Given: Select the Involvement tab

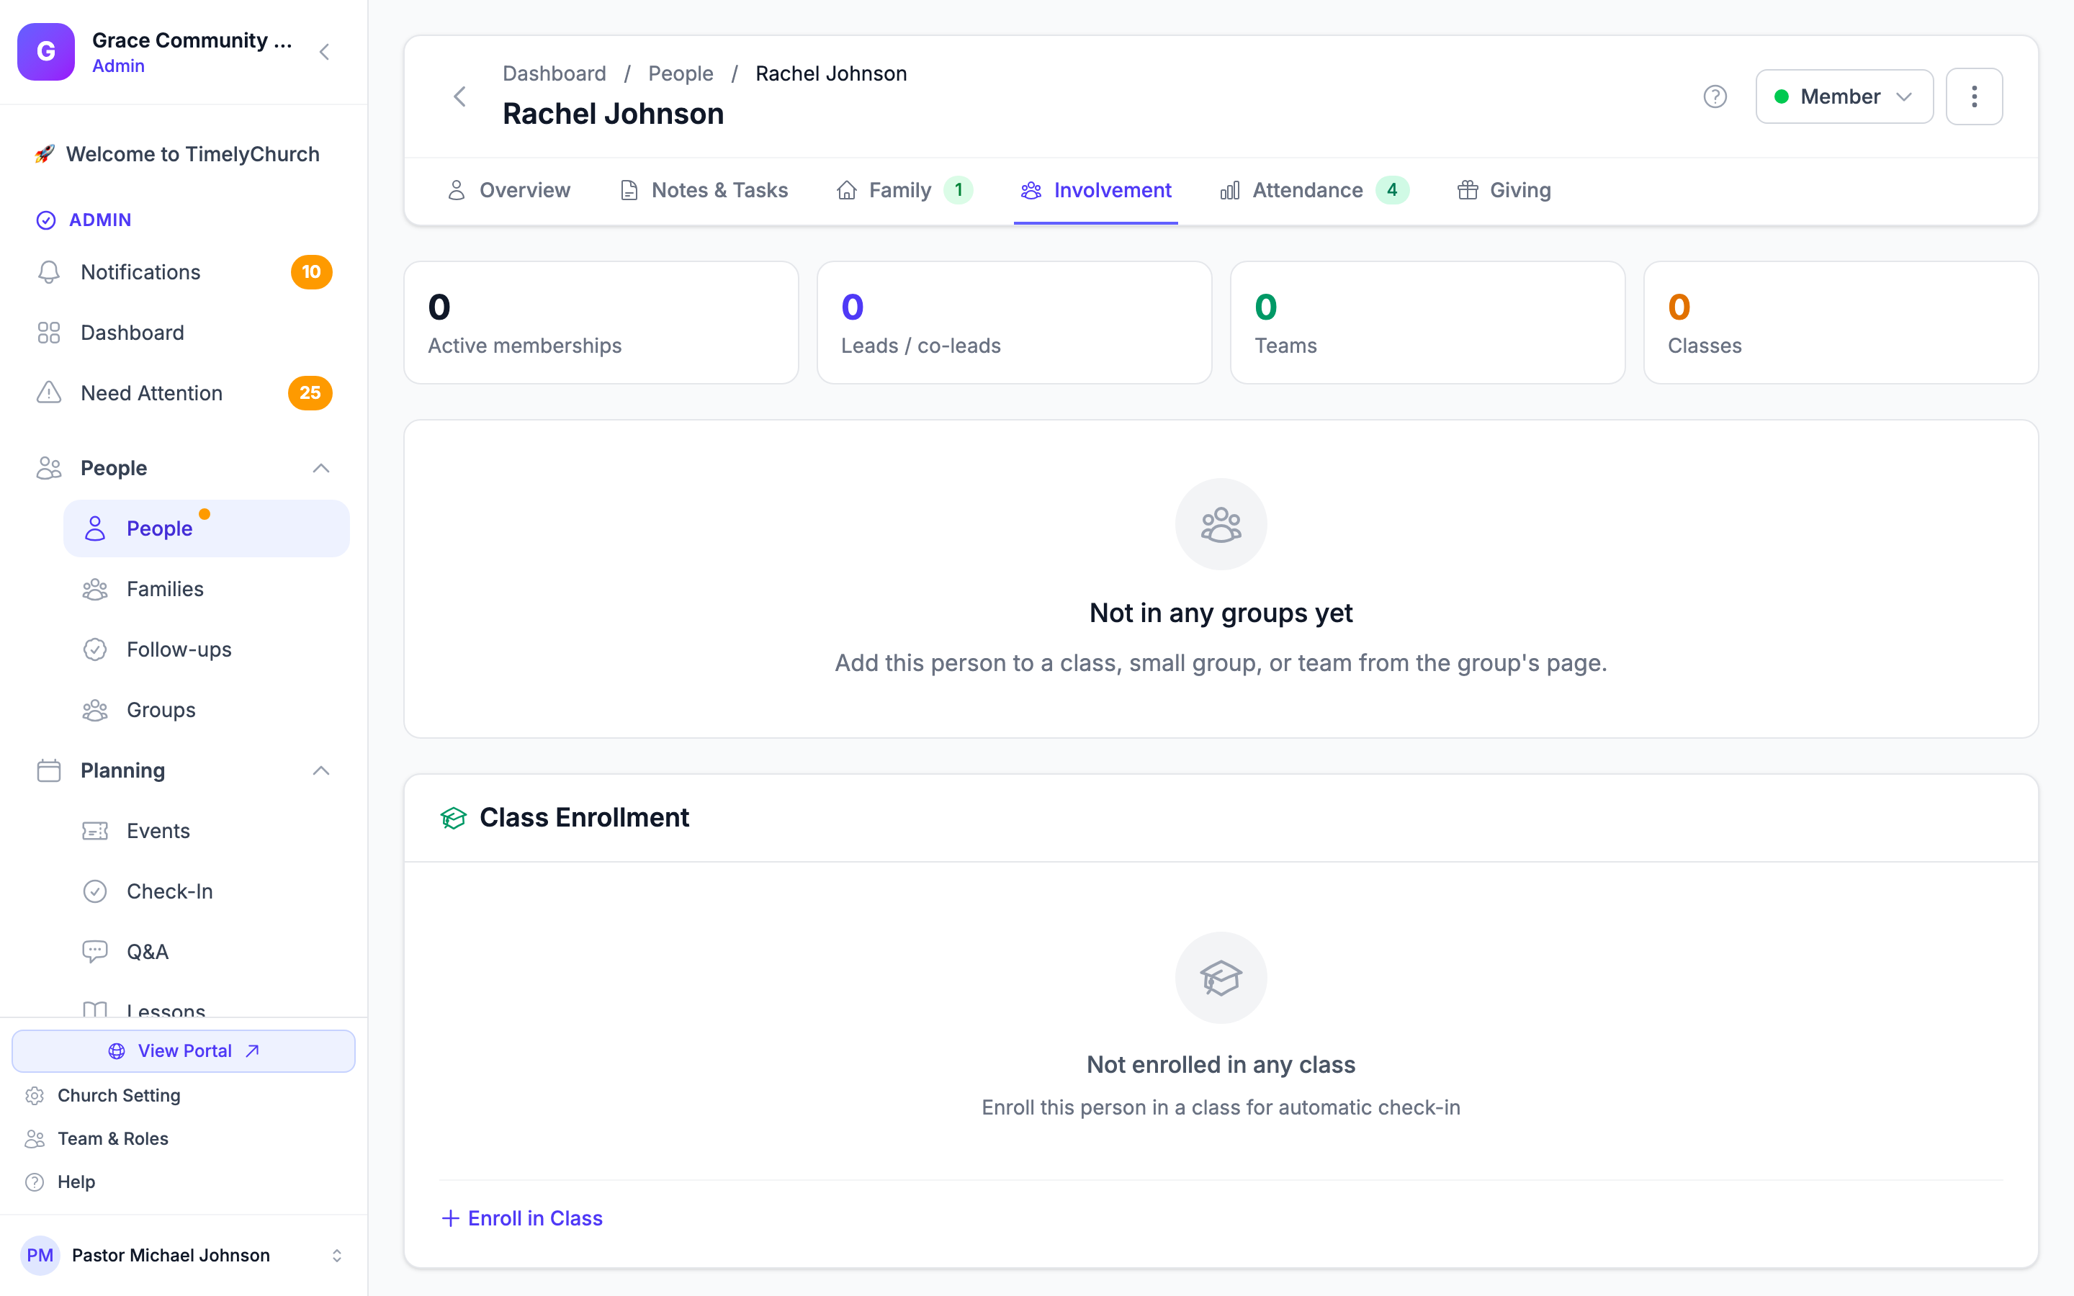Looking at the screenshot, I should point(1096,190).
